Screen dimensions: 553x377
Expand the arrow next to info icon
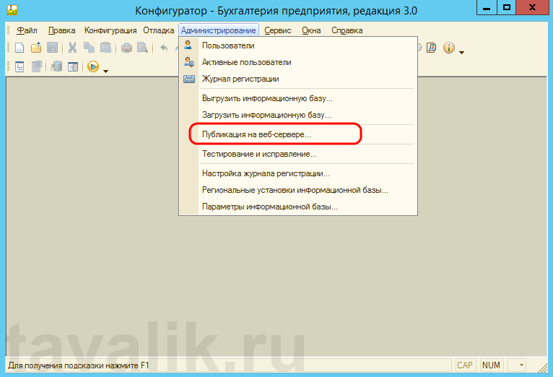point(461,52)
